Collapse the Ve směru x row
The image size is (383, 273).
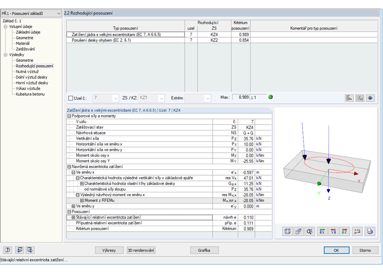pos(73,172)
